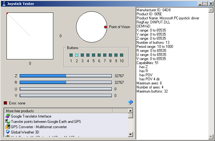Click the R axis progress bar
215x141 pixels.
tap(65, 82)
